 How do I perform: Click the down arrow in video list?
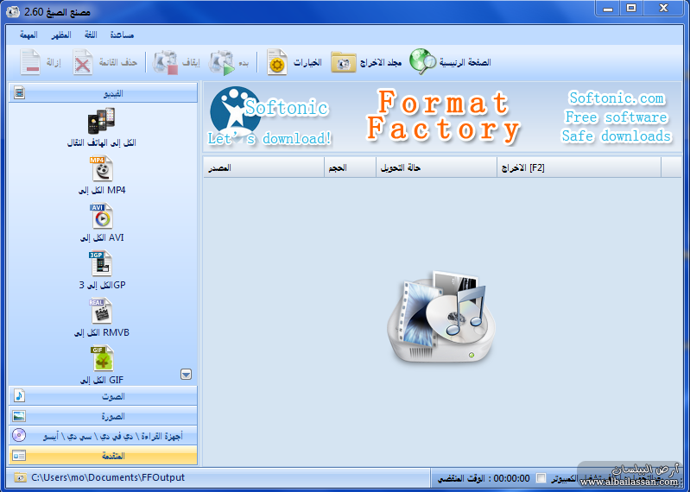point(187,374)
